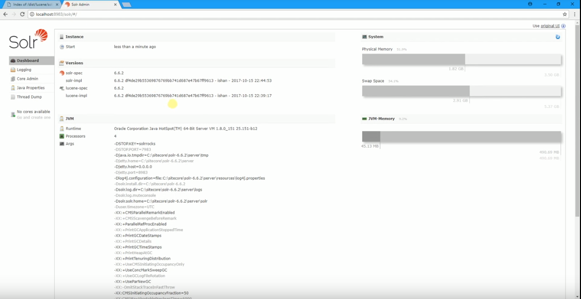This screenshot has height=299, width=581.
Task: Open Logging in the sidebar
Action: coord(24,69)
